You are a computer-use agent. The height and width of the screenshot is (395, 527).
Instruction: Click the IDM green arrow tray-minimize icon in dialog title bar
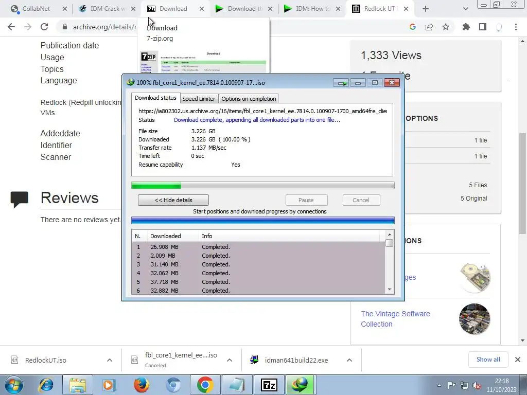pyautogui.click(x=341, y=83)
